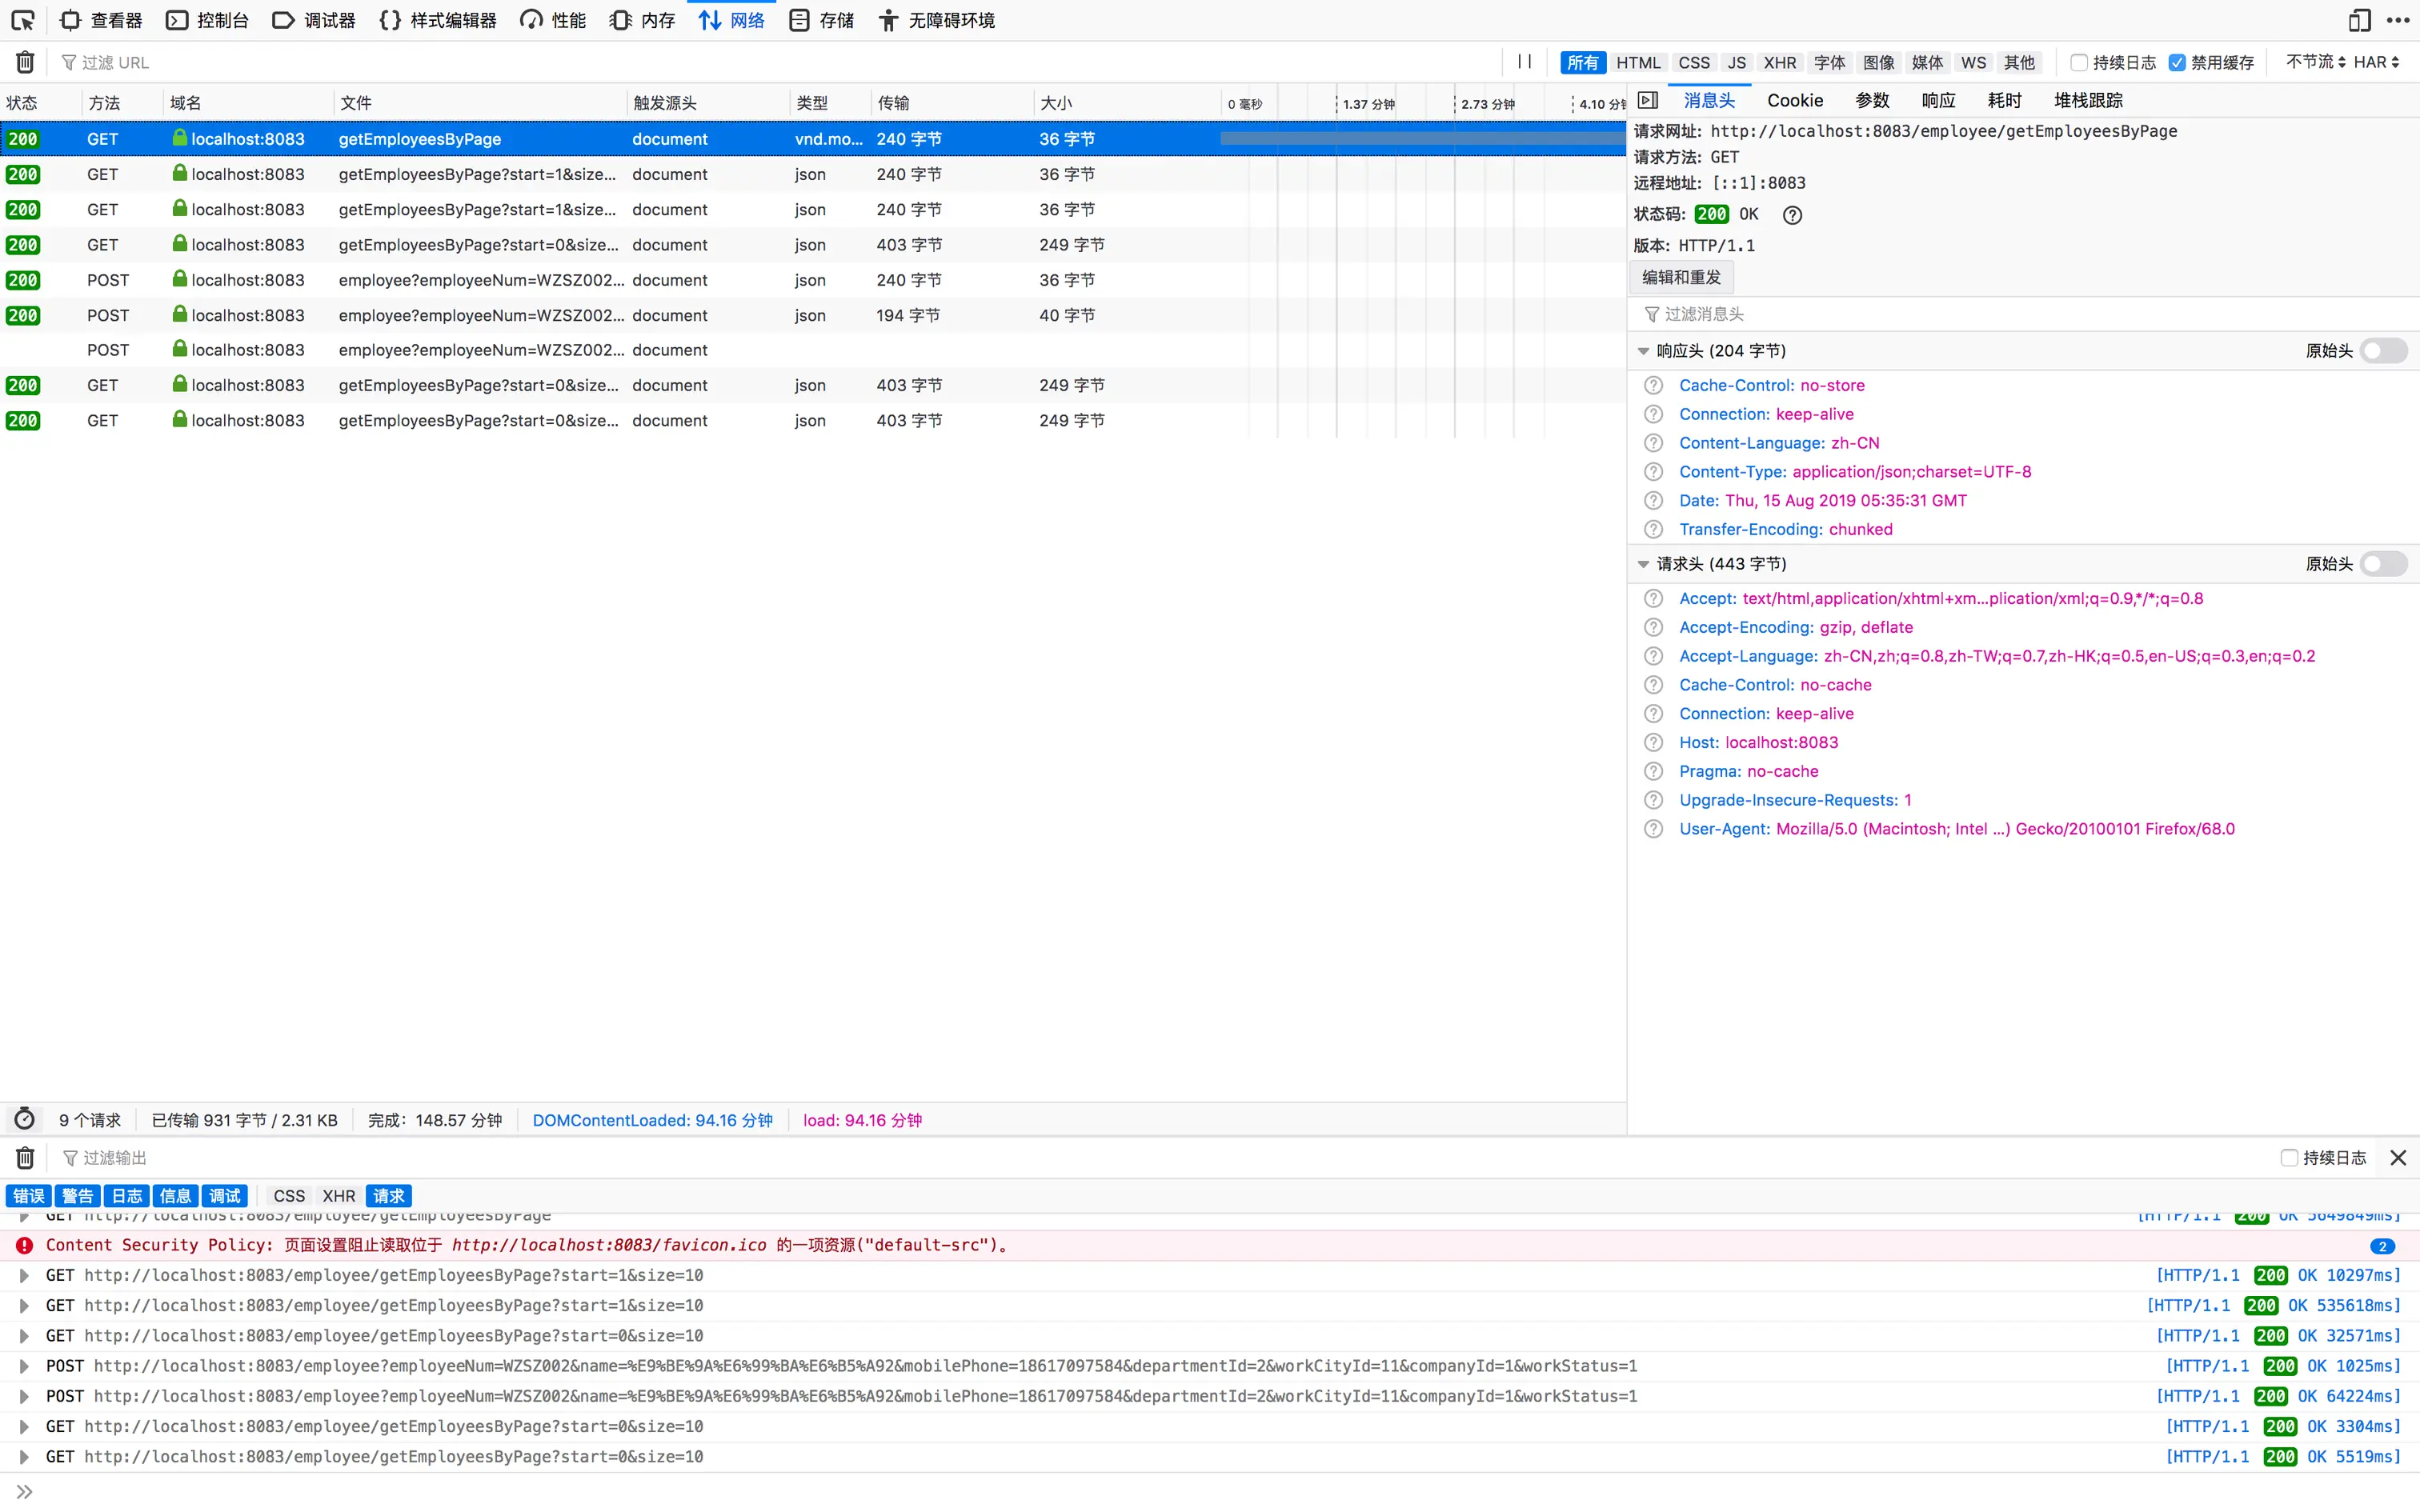Click the Edit and Resend button
The width and height of the screenshot is (2420, 1512).
pyautogui.click(x=1681, y=277)
